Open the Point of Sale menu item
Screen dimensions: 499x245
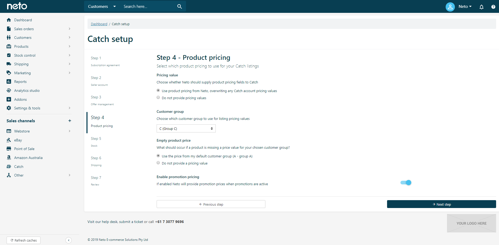(x=24, y=149)
